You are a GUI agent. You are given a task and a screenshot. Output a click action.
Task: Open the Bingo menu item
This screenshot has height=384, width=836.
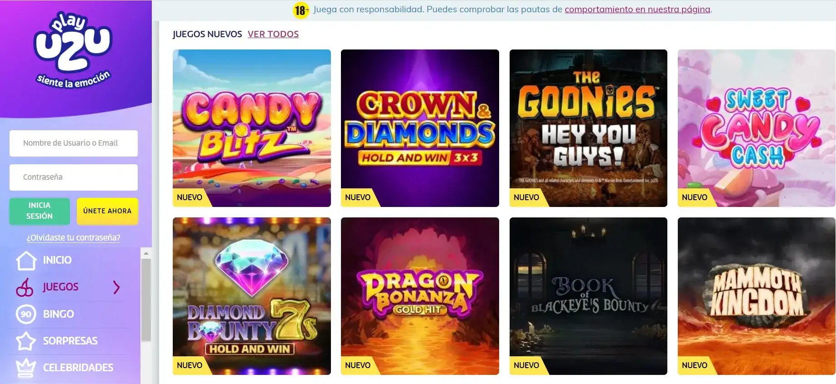click(x=58, y=314)
